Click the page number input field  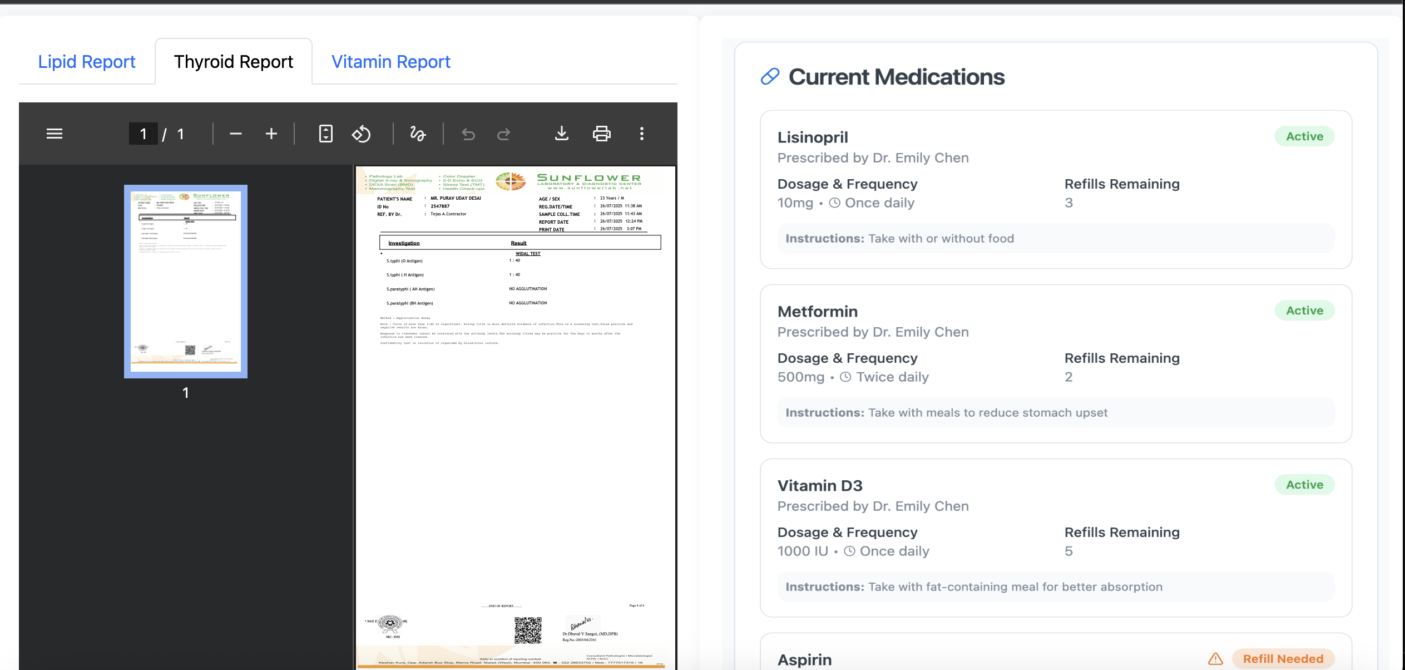tap(143, 134)
